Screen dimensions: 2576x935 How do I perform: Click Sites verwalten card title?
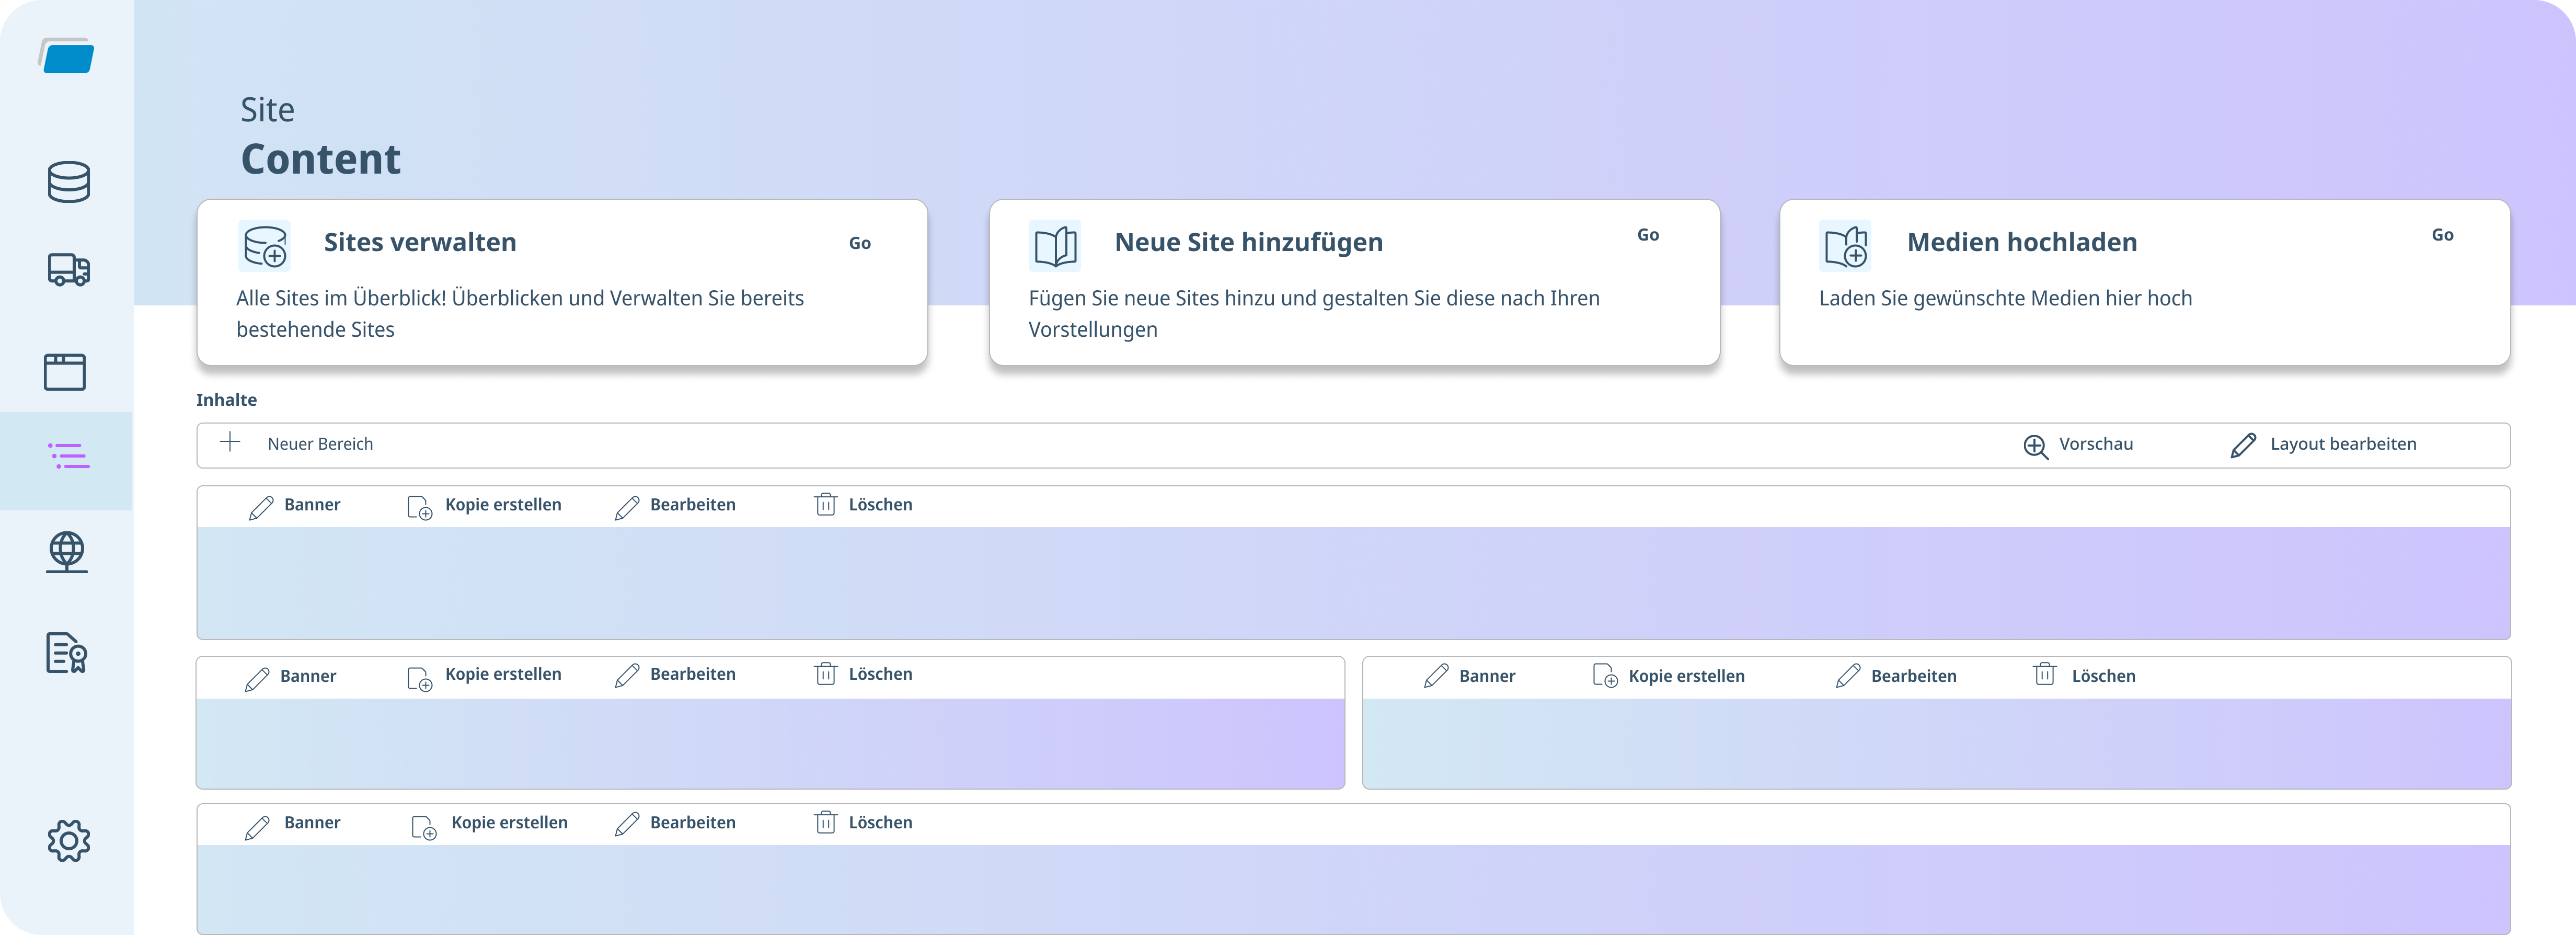pyautogui.click(x=420, y=242)
